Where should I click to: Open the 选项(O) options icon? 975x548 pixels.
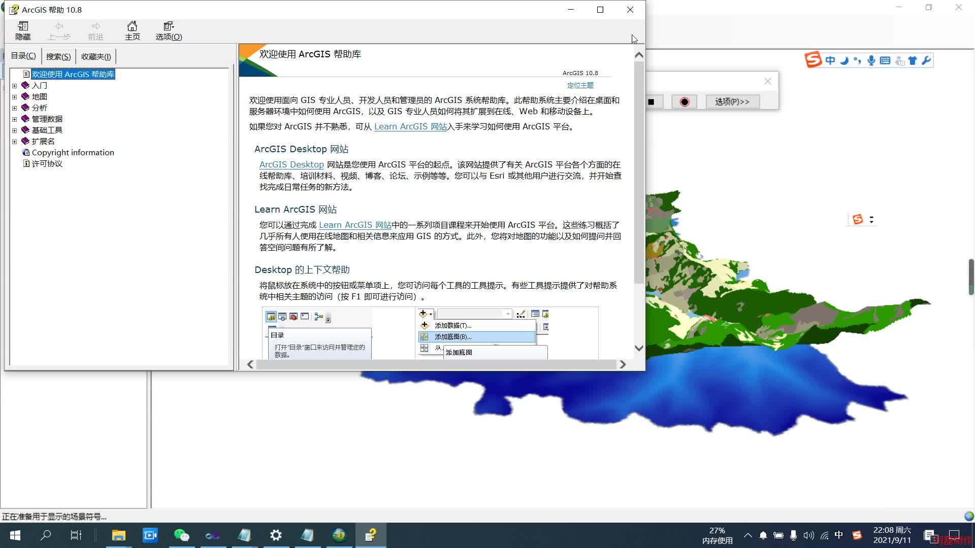(168, 29)
